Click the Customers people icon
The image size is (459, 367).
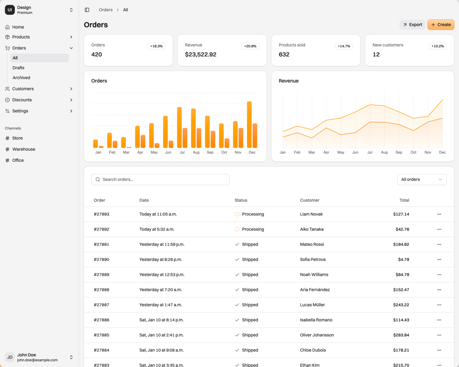[x=8, y=89]
